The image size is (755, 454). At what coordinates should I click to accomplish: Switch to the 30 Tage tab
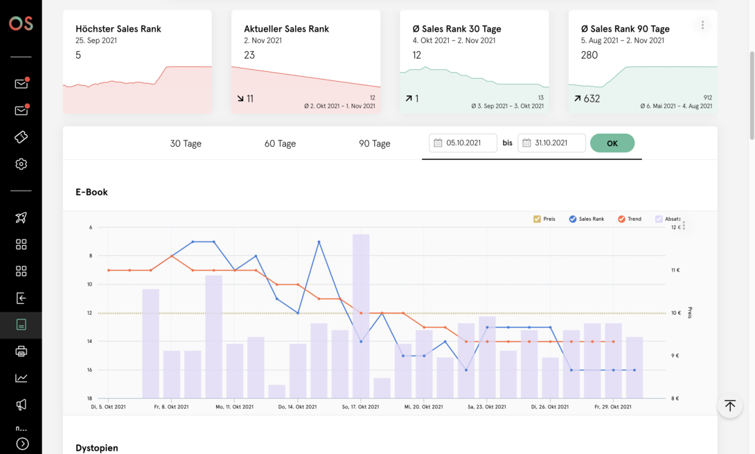click(x=186, y=143)
